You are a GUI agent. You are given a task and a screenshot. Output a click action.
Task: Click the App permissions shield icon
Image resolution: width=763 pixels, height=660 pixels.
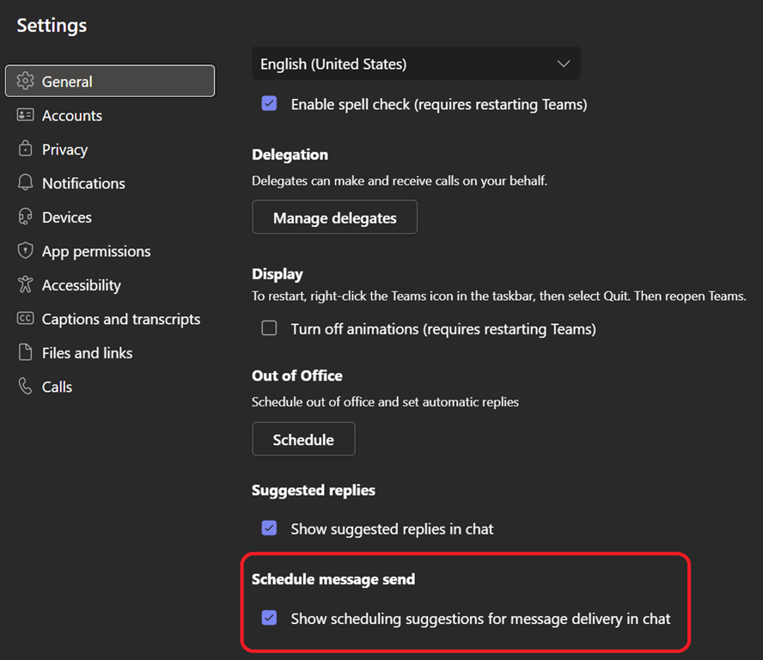[x=26, y=251]
